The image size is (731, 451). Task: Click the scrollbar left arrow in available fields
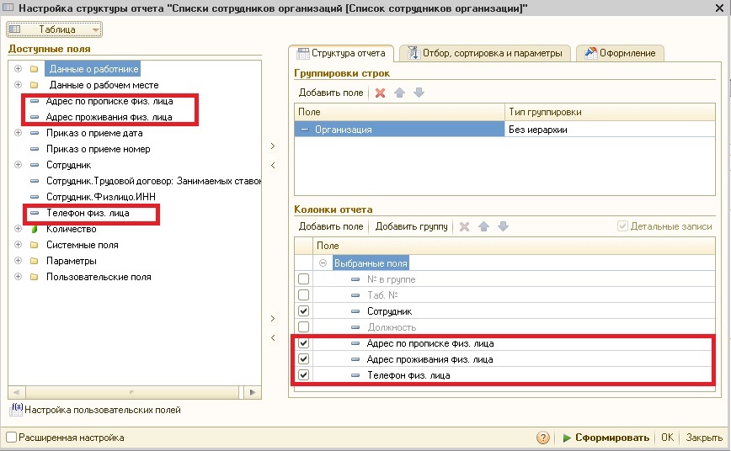pos(16,392)
